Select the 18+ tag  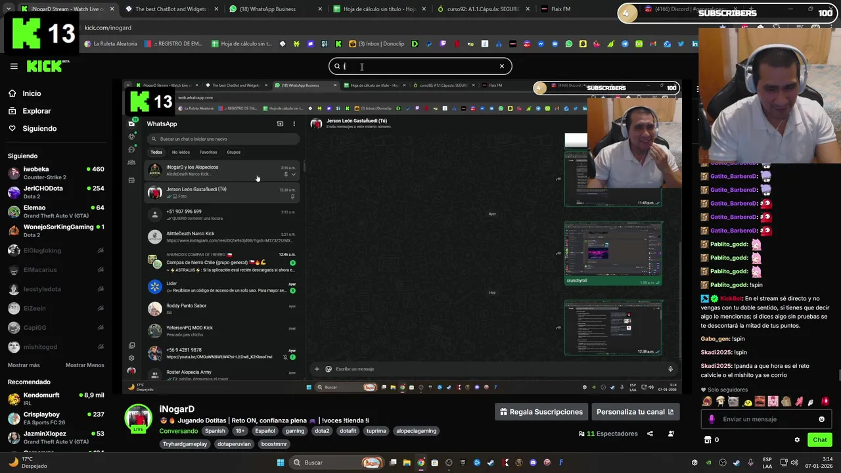pyautogui.click(x=240, y=431)
